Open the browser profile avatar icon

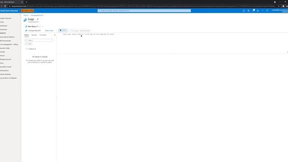click(x=287, y=6)
